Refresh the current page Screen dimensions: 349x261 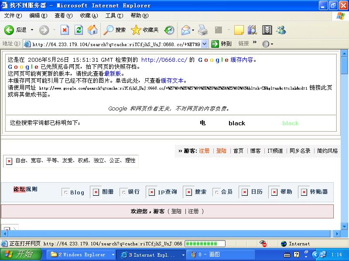(x=79, y=30)
